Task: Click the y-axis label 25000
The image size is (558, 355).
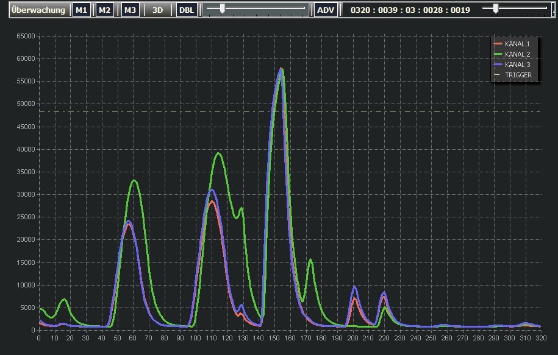Action: point(26,217)
